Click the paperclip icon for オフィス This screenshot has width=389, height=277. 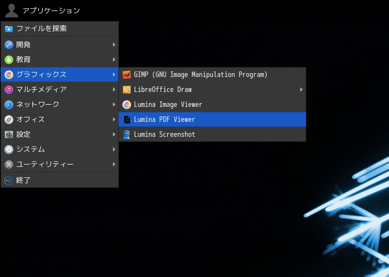(9, 120)
